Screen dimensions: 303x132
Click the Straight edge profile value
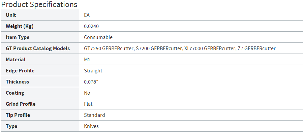(93, 71)
